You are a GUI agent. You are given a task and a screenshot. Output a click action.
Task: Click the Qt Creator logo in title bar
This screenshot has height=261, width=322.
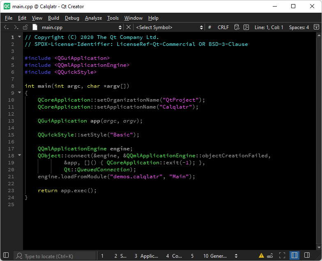tap(7, 7)
